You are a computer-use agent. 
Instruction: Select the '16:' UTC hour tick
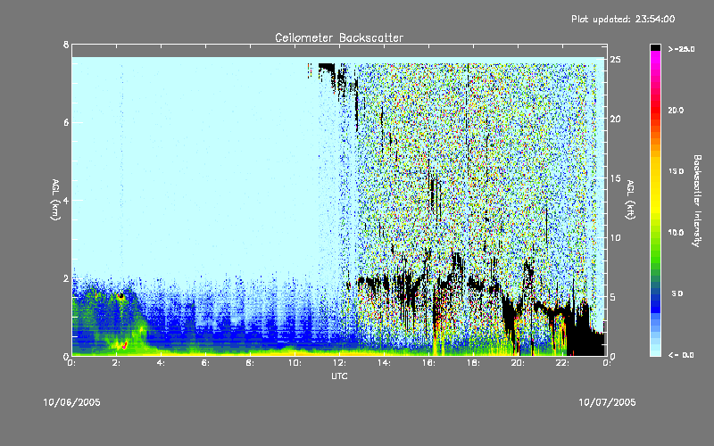(x=429, y=363)
